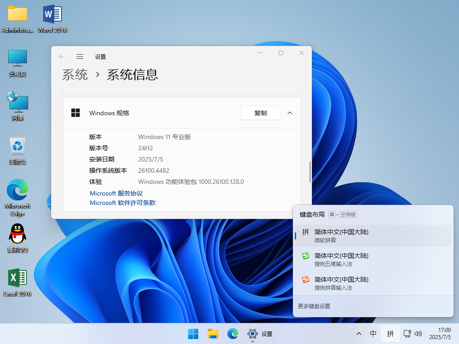Open 更多键盘设置
Screen dimensions: 459x344
pyautogui.click(x=314, y=306)
